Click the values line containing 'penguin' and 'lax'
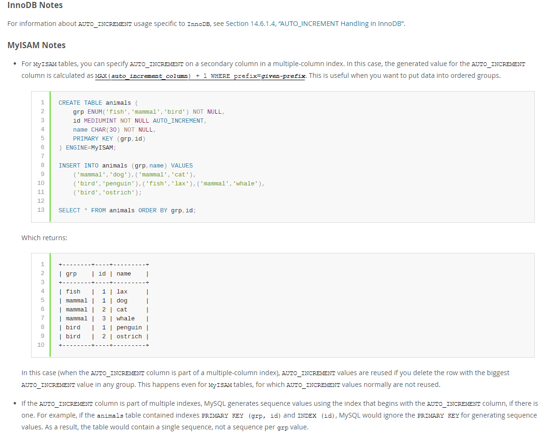Viewport: 554px width, 436px height. point(169,184)
